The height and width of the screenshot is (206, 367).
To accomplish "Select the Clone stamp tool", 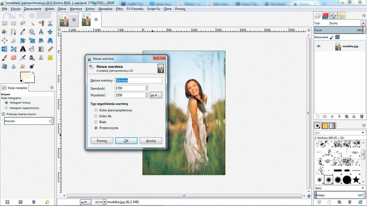I will click(41, 58).
